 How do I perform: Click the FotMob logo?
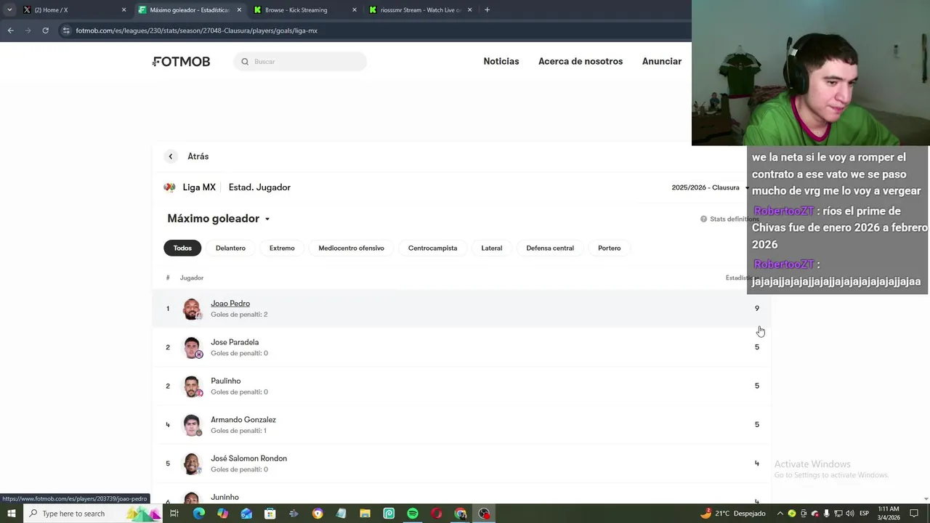click(x=182, y=62)
